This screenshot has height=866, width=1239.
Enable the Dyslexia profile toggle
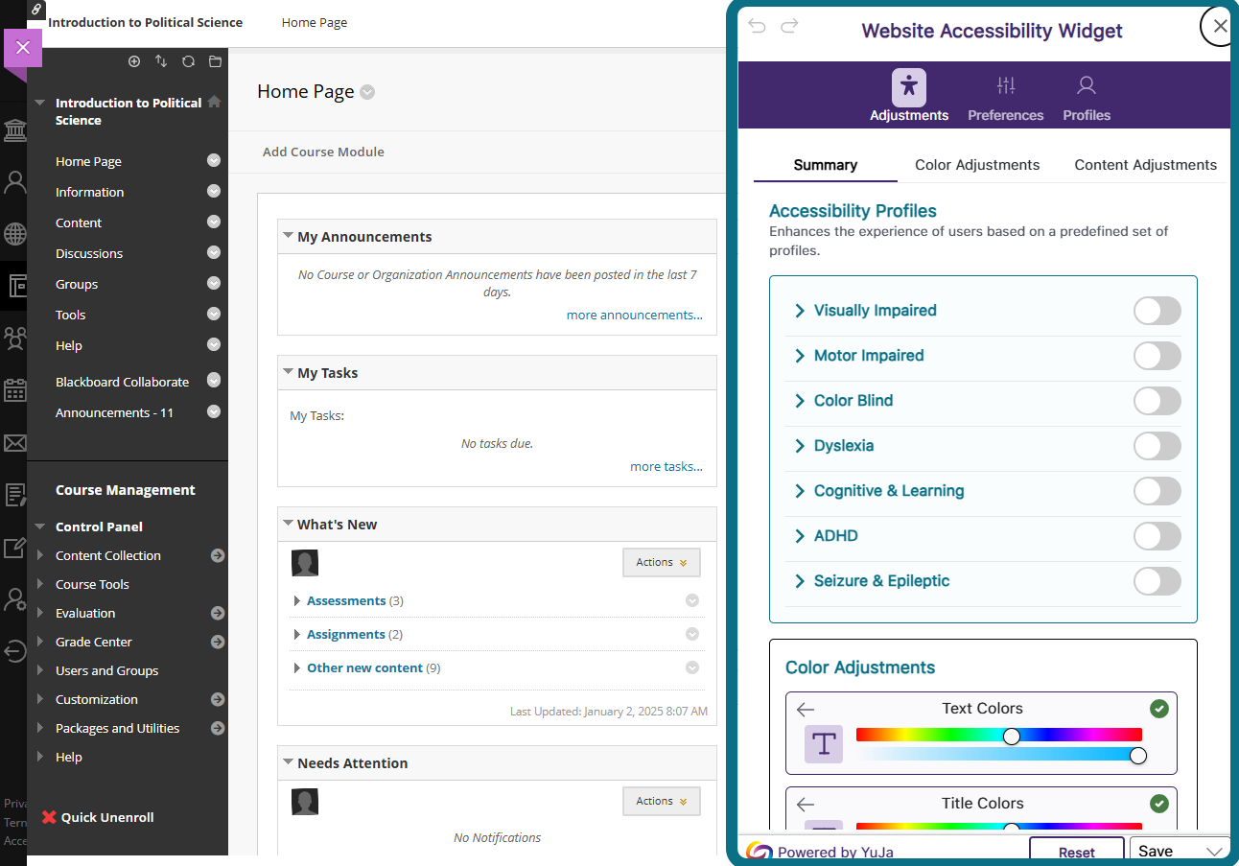1157,446
